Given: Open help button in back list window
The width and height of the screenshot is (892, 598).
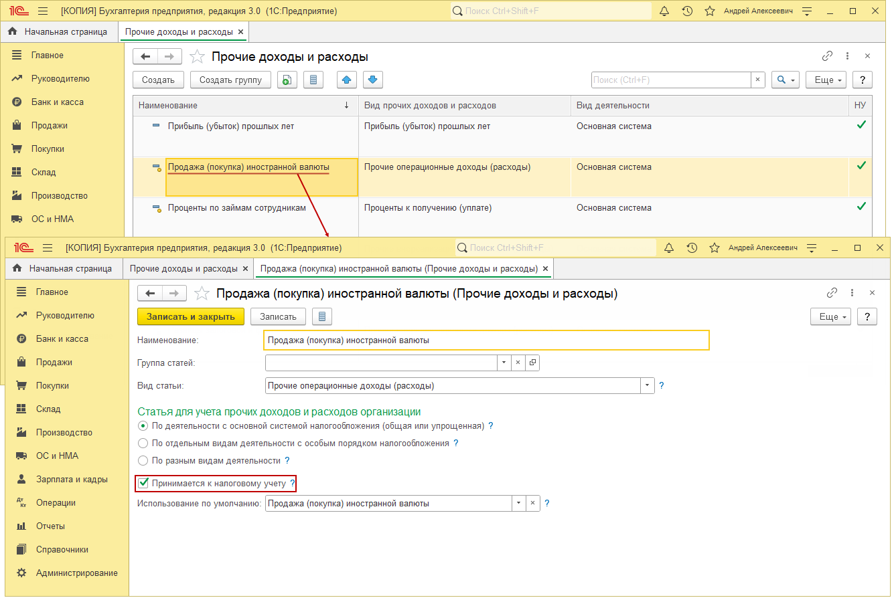Looking at the screenshot, I should pos(863,80).
